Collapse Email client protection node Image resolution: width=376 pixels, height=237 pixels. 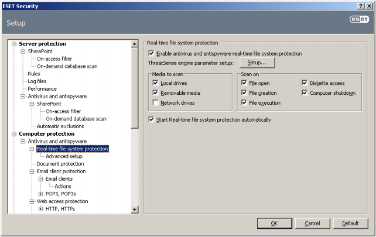32,171
